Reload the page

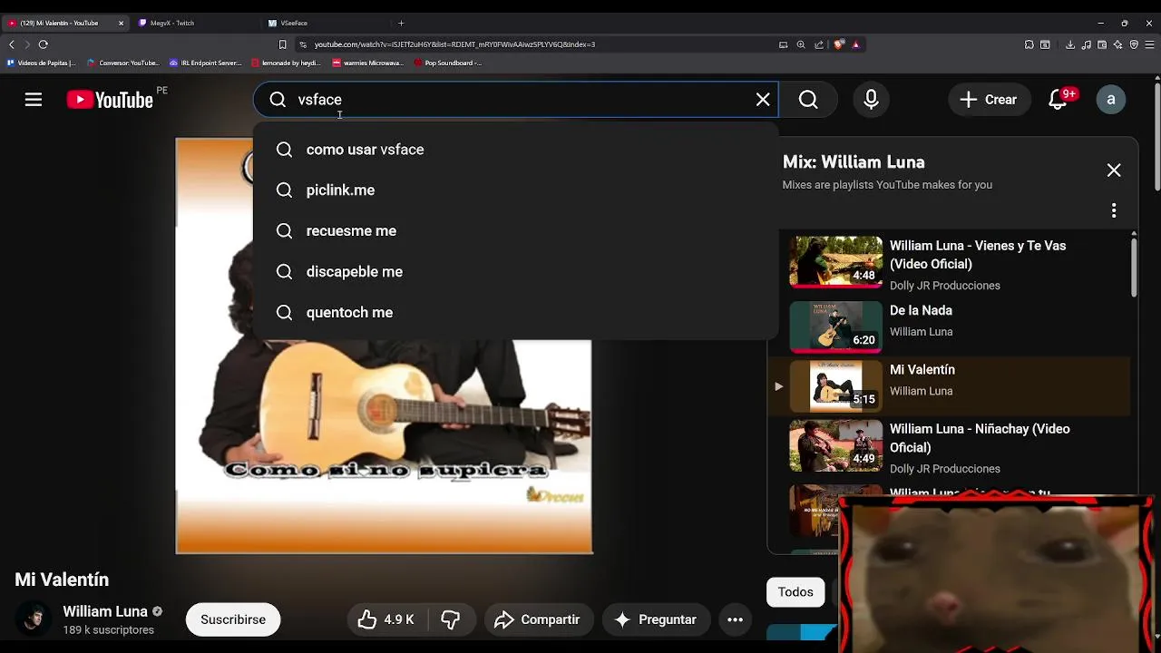click(x=43, y=44)
